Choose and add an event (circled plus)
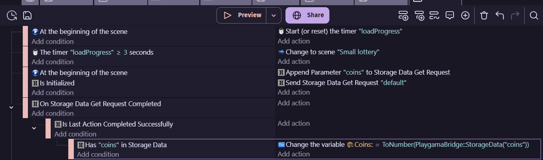This screenshot has height=160, width=543. click(x=465, y=16)
